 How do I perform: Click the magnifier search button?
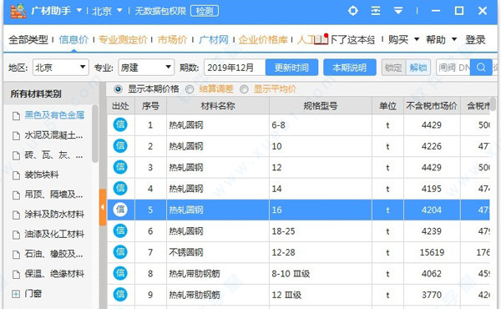(481, 68)
